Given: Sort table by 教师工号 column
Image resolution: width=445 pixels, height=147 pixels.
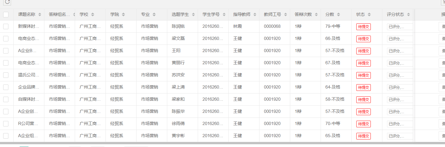Looking at the screenshot, I should [x=286, y=14].
